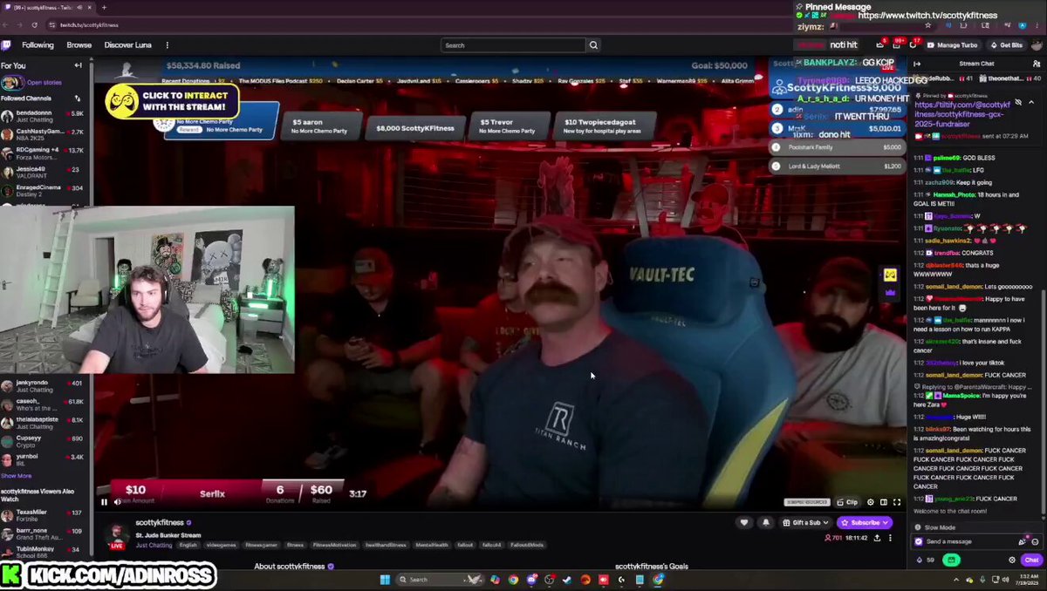Open the Following tab
This screenshot has height=591, width=1047.
pos(38,45)
